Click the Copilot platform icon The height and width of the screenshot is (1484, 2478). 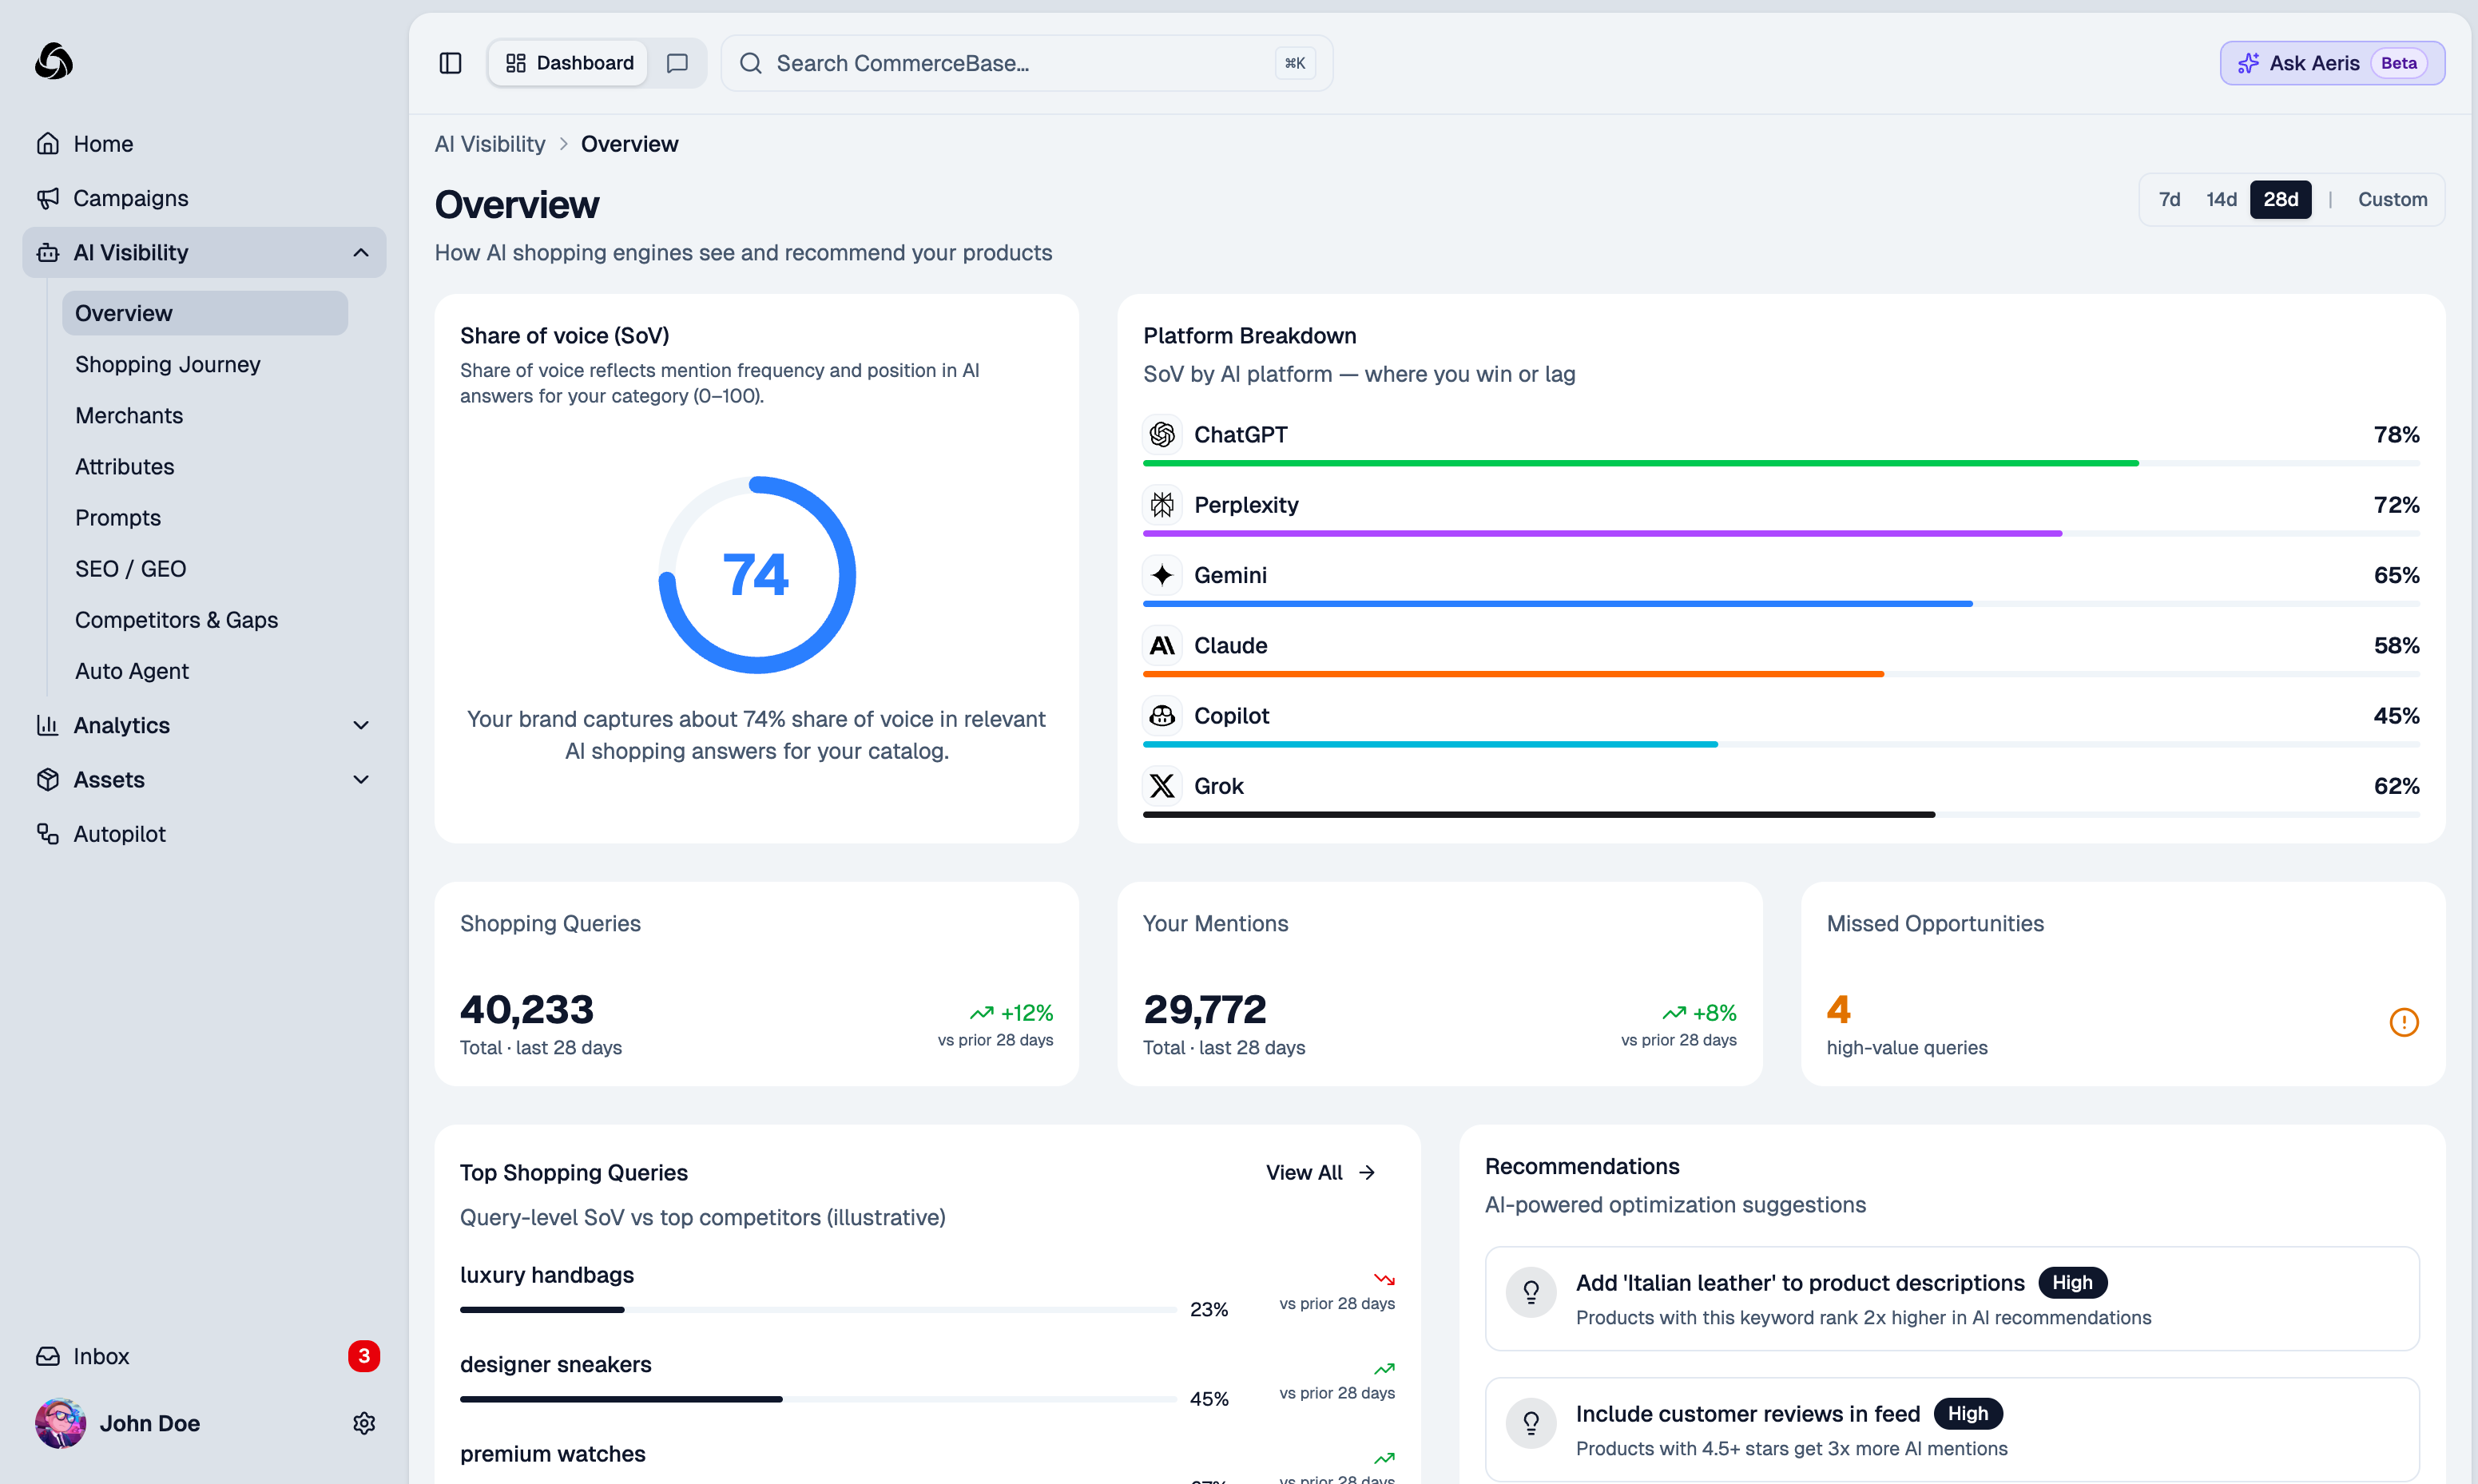1162,715
